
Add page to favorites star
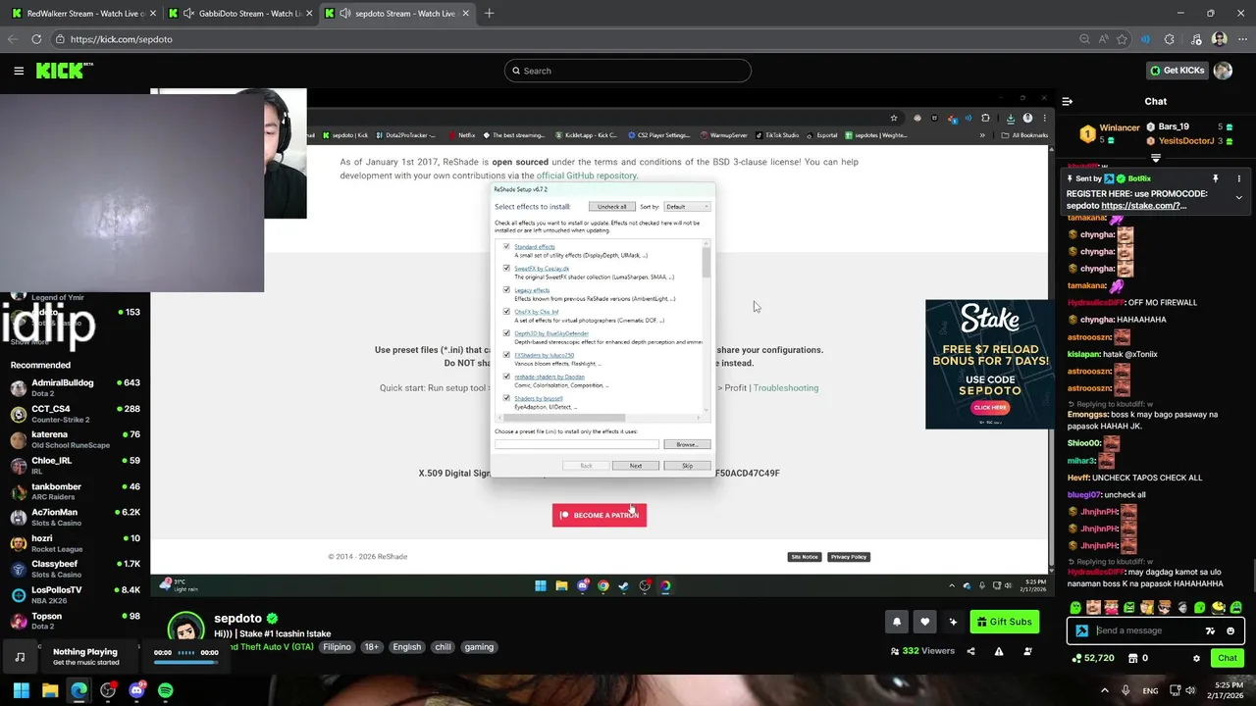point(1122,39)
